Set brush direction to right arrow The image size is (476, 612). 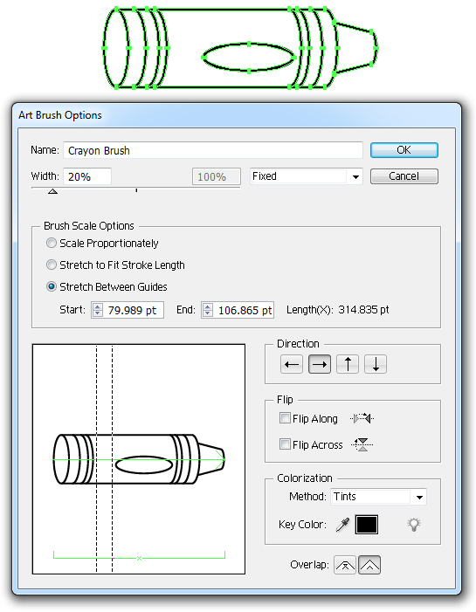click(320, 364)
